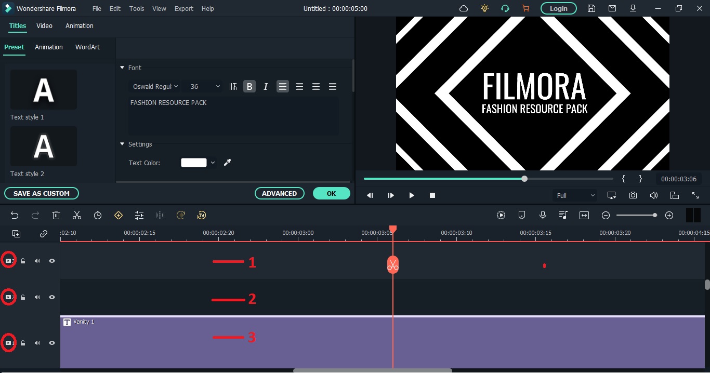Zoom out the timeline with minus icon
This screenshot has height=373, width=710.
tap(606, 215)
